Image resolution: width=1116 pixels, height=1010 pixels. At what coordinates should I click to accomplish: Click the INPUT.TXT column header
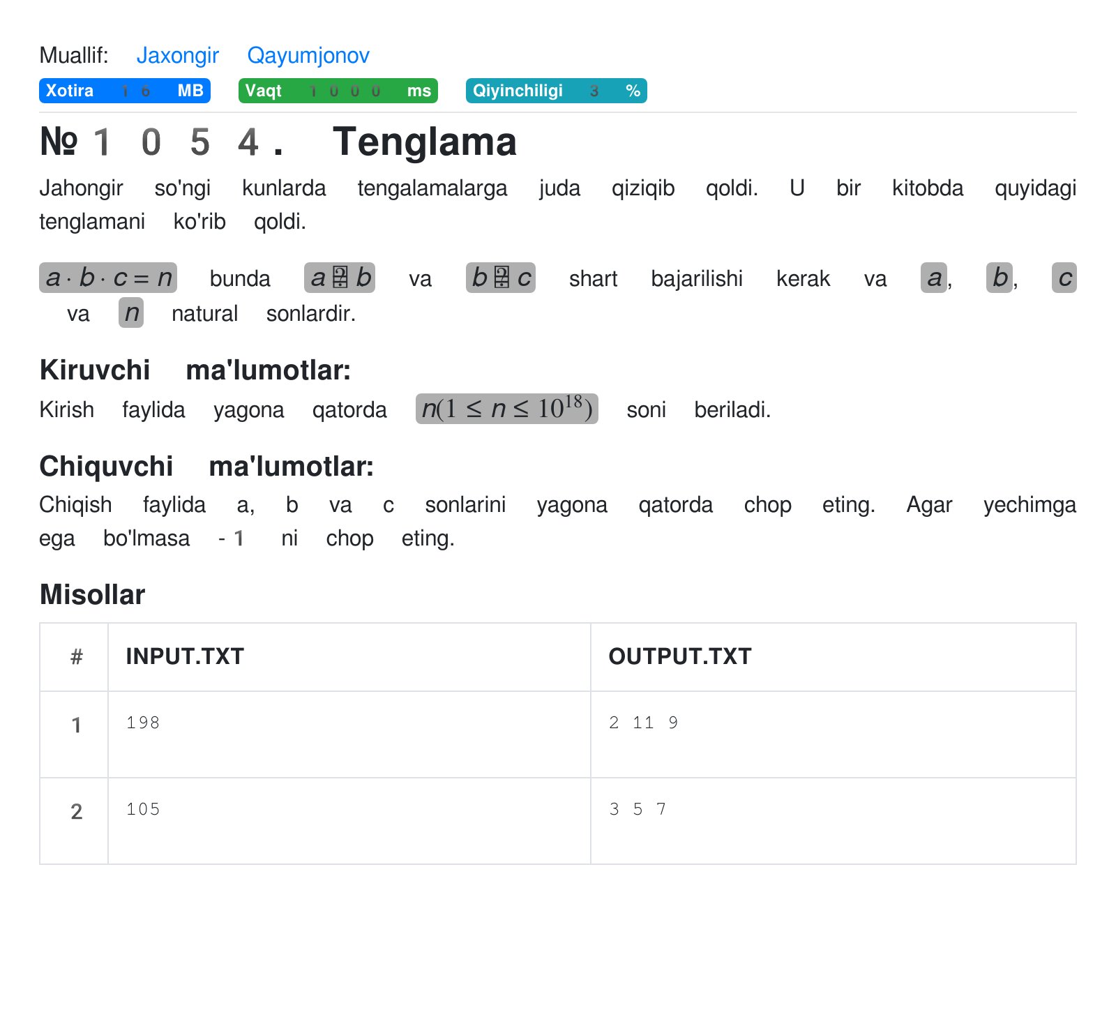click(185, 656)
